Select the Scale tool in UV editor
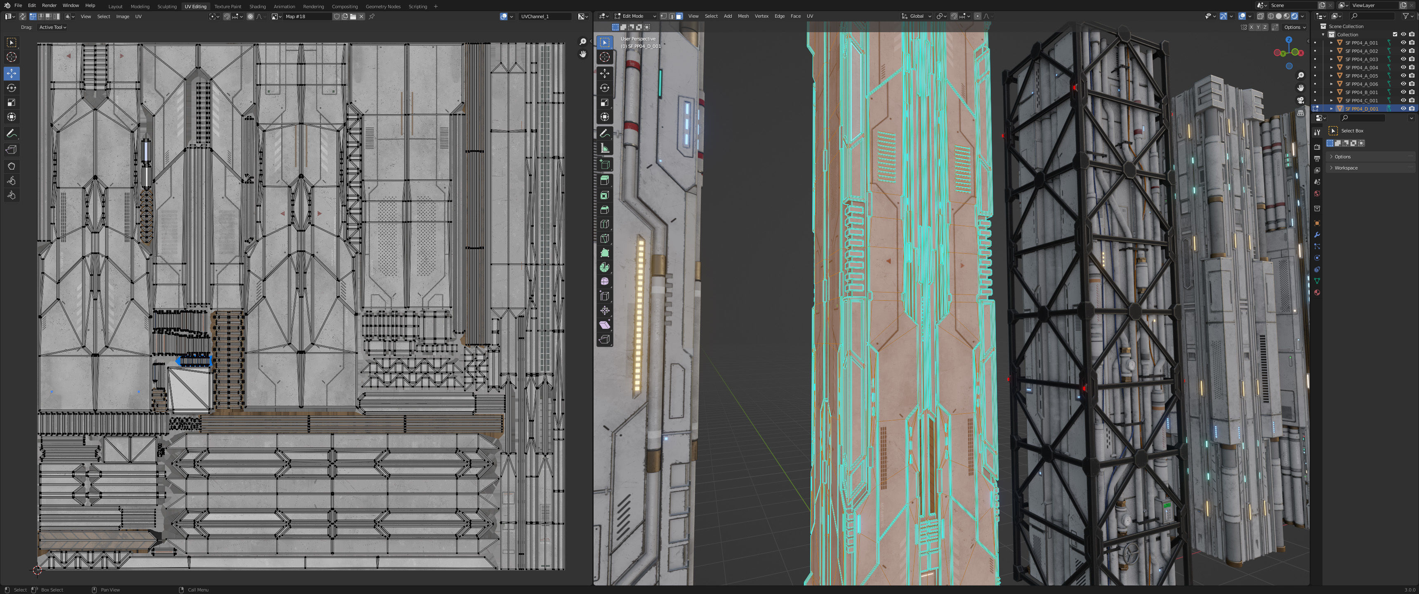Screen dimensions: 1419x594 [12, 102]
